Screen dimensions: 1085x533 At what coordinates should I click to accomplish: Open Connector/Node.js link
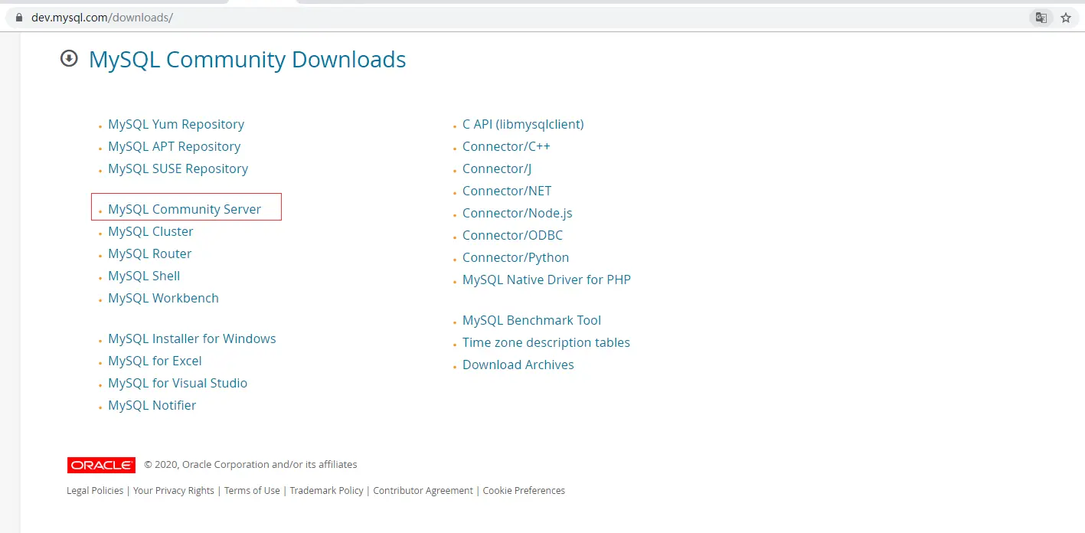[x=518, y=213]
